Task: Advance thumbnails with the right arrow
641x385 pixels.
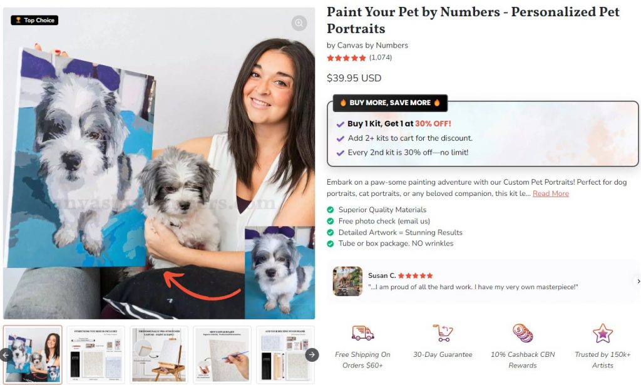Action: tap(312, 355)
